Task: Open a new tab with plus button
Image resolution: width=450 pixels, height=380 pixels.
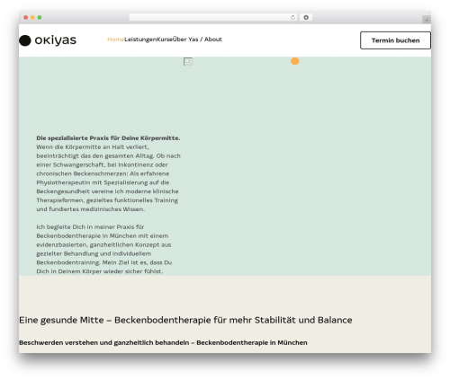Action: [x=427, y=20]
